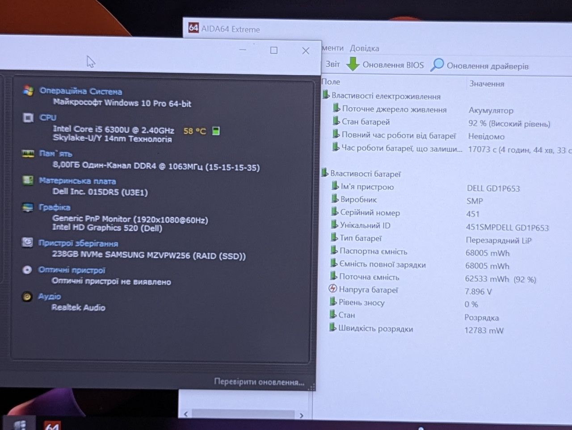Image resolution: width=572 pixels, height=430 pixels.
Task: Click the Поле column header
Action: 331,82
